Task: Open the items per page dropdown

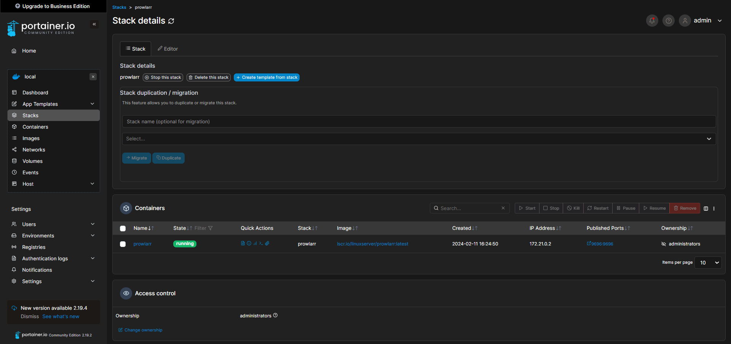Action: (708, 263)
